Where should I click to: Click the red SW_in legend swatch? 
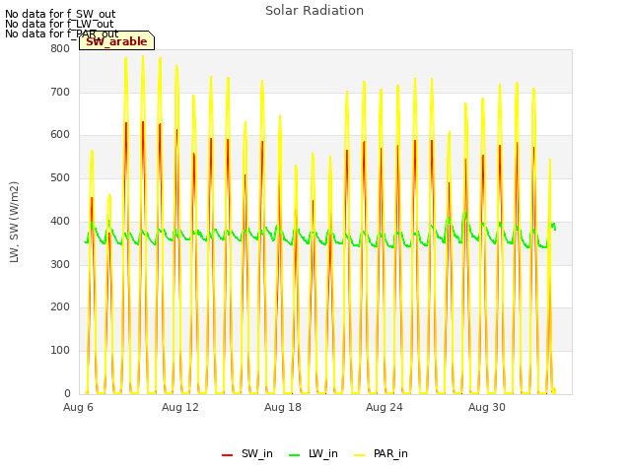(x=228, y=455)
